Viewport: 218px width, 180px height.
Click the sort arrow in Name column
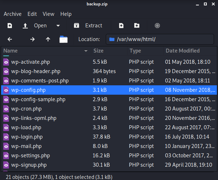[x=86, y=51]
